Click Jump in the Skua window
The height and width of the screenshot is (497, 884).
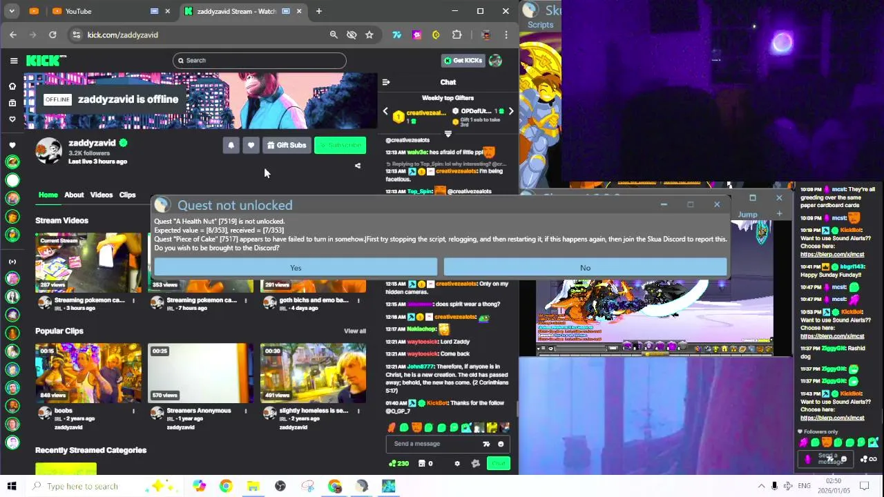pos(747,214)
